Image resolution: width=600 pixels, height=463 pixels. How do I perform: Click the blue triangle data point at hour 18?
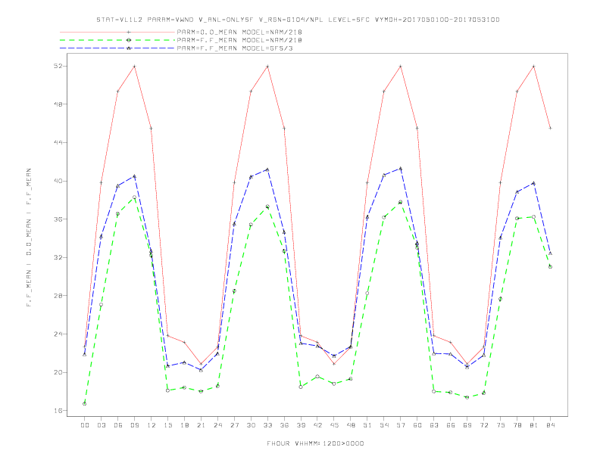pos(184,362)
